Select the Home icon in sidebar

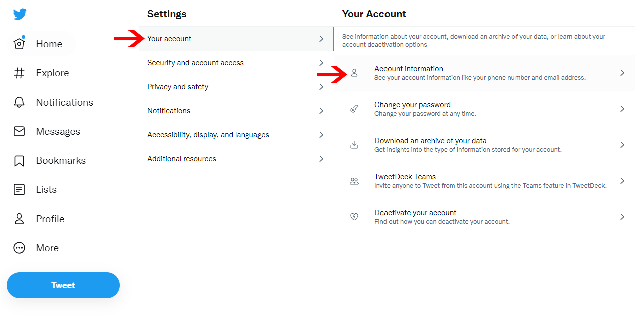coord(19,44)
